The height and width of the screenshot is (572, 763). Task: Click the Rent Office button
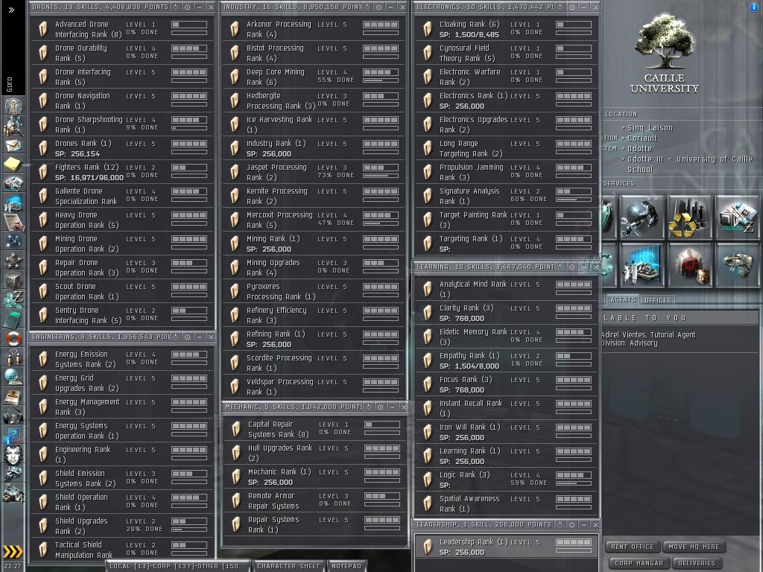[632, 547]
